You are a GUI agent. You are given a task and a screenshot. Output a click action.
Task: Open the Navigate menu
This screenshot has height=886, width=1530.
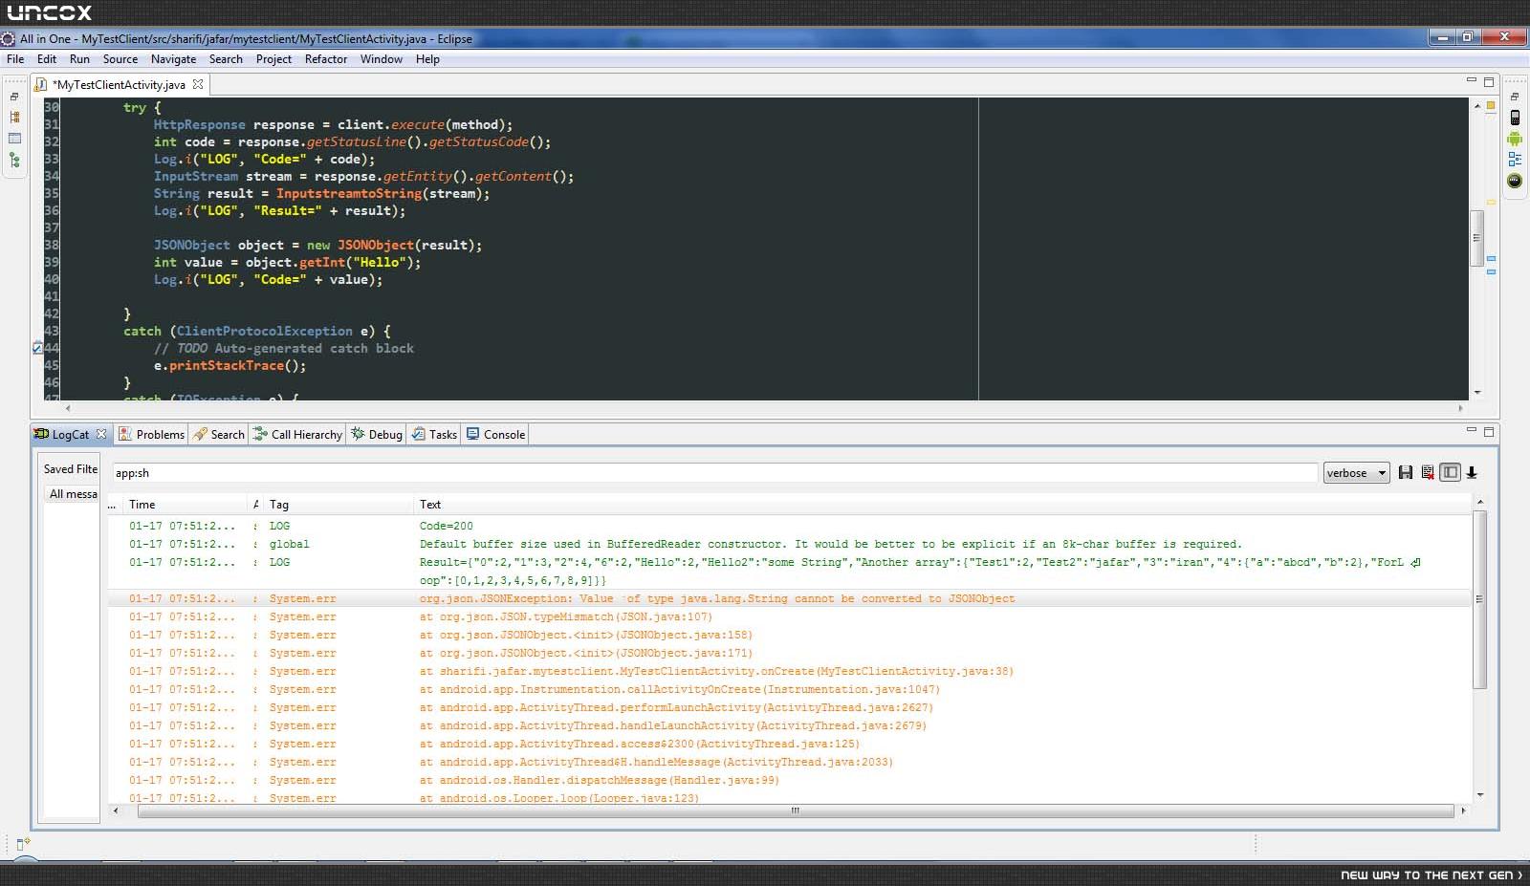pyautogui.click(x=173, y=59)
